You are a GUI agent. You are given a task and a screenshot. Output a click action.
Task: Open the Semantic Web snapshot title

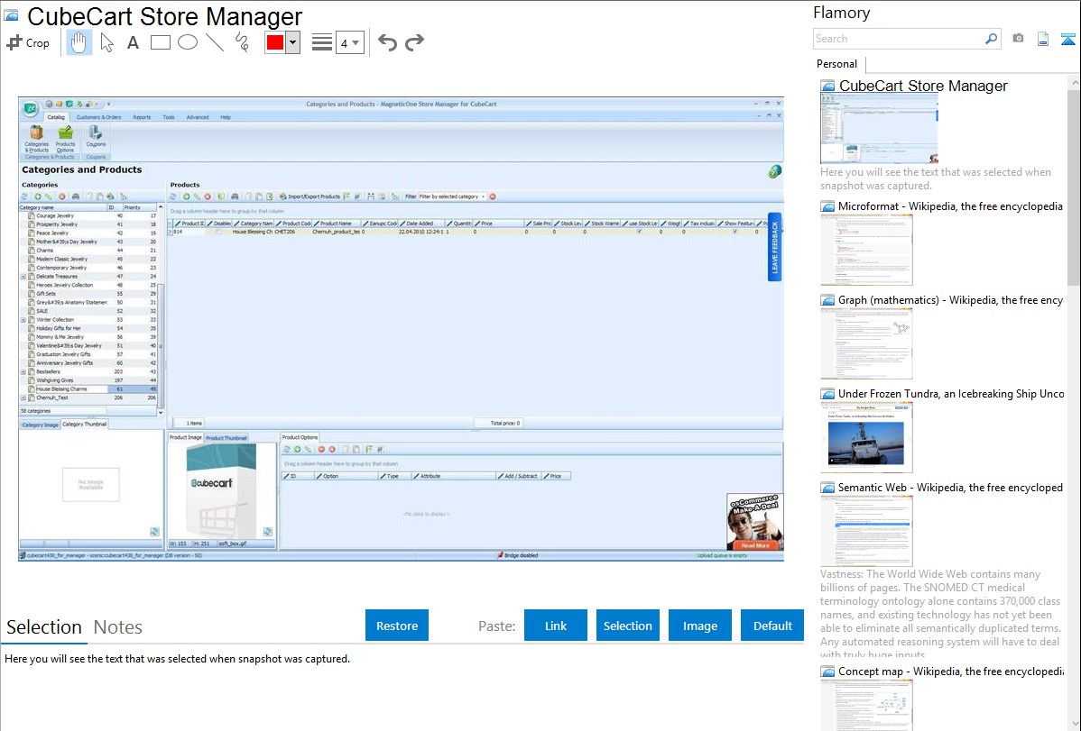coord(950,488)
